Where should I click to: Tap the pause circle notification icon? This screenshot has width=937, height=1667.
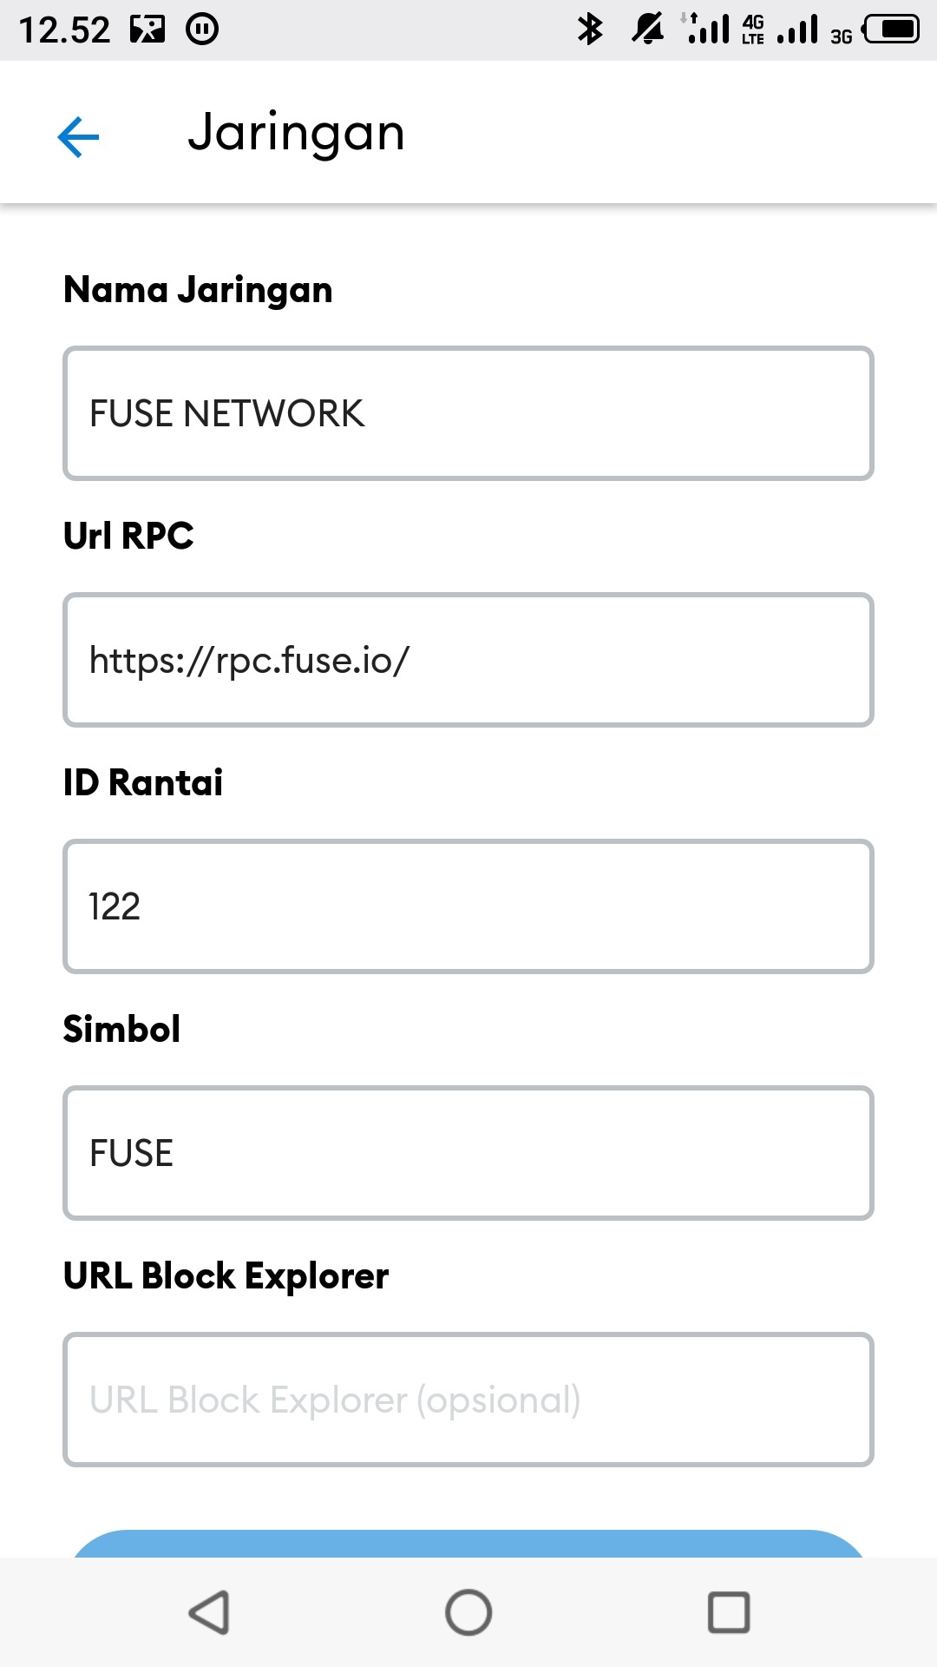[202, 30]
